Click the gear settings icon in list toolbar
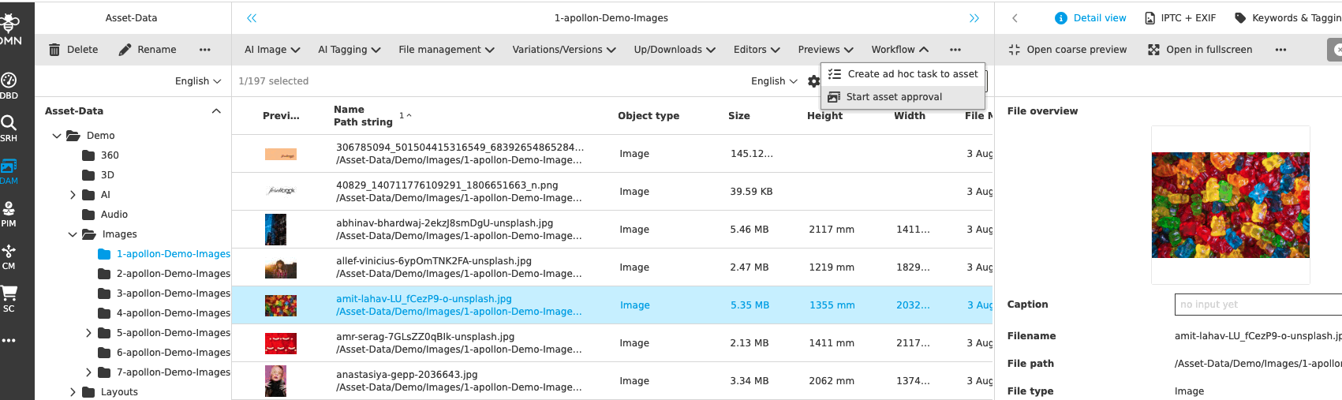The image size is (1342, 400). (x=813, y=81)
